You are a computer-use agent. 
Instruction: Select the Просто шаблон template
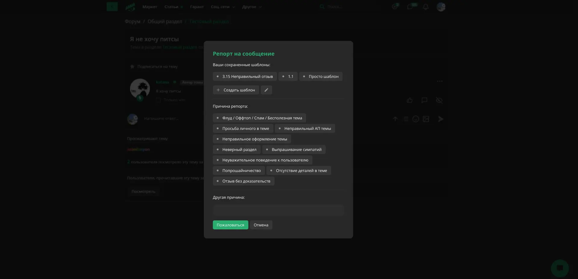[321, 76]
